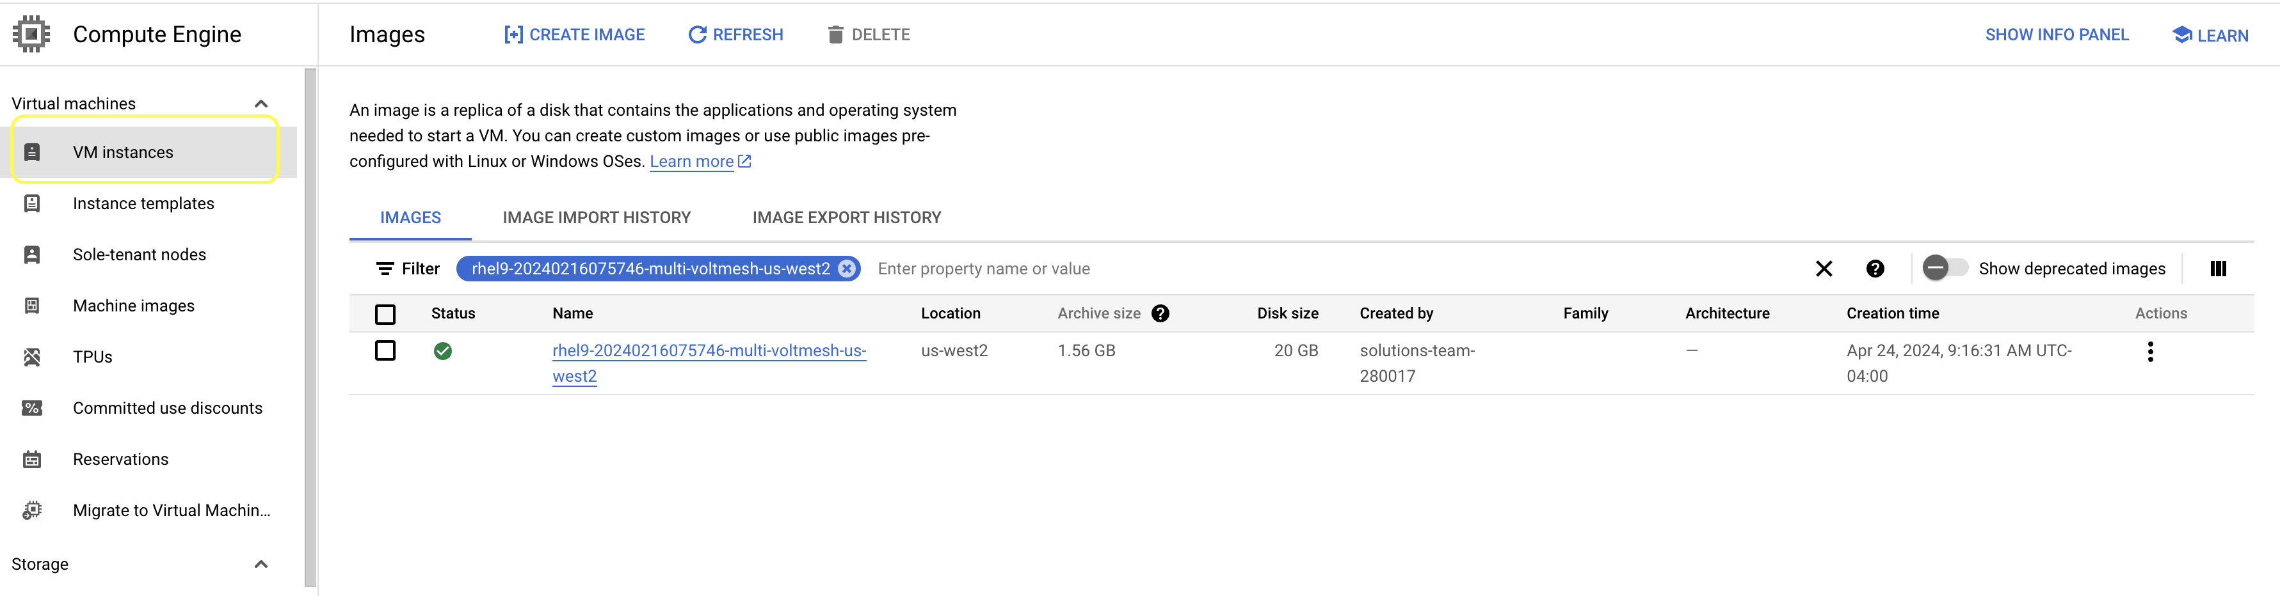Click the TPUs sidebar icon
Viewport: 2280px width, 596px height.
pos(32,357)
